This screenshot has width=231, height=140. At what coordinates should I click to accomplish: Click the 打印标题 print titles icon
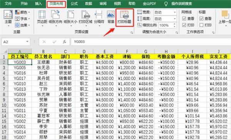(124, 15)
